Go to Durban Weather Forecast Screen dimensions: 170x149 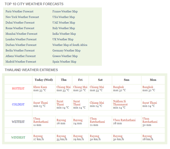click(x=21, y=45)
